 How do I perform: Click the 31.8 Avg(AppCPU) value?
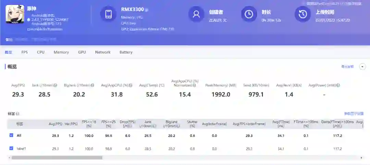coord(116,95)
